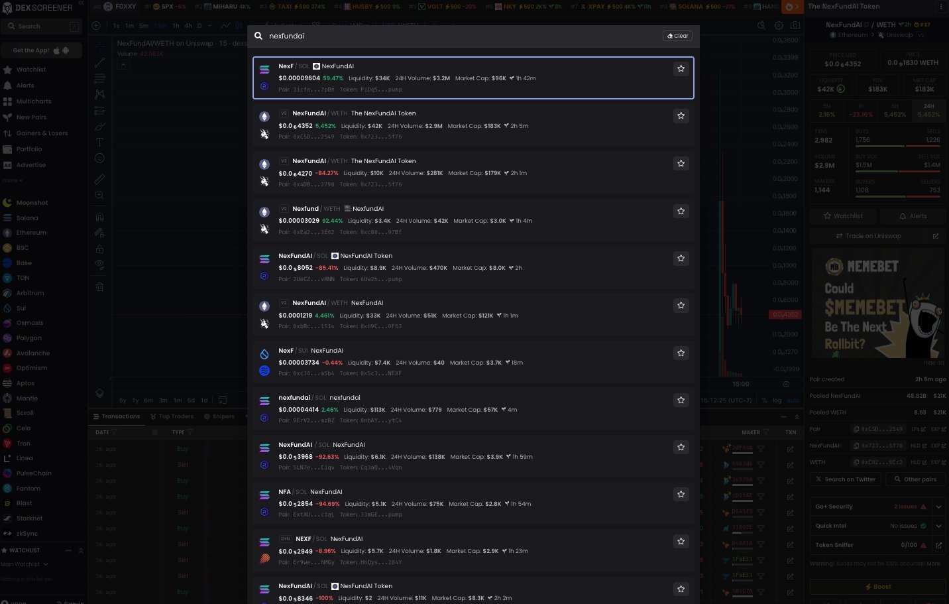Select PulseChain chain
The width and height of the screenshot is (949, 604).
point(34,473)
